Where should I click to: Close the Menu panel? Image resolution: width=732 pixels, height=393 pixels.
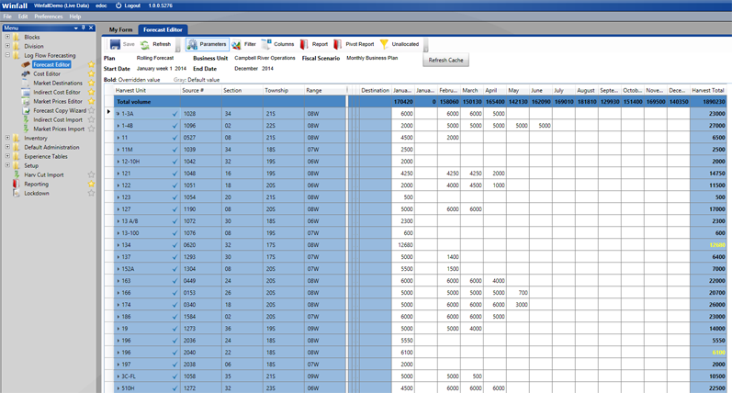(x=91, y=28)
